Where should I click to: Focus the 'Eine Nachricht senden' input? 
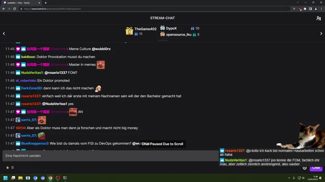click(x=110, y=156)
